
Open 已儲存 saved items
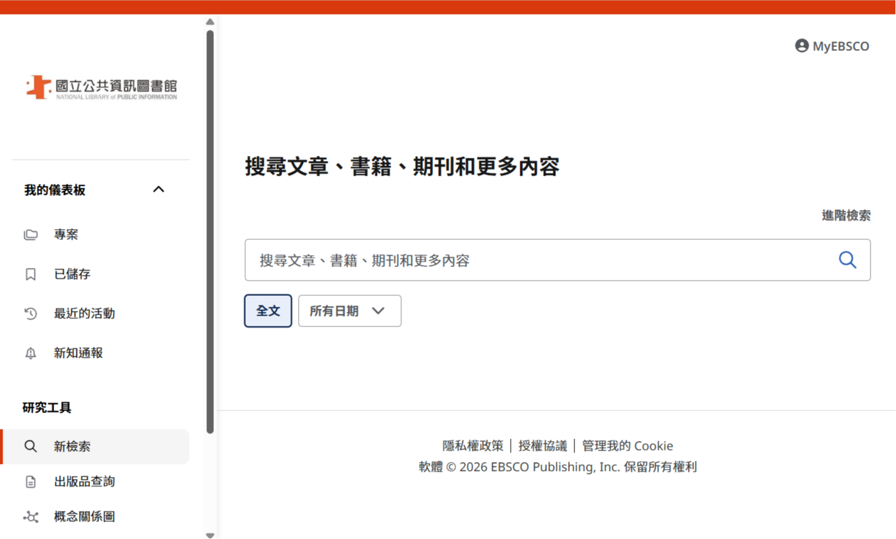pyautogui.click(x=73, y=274)
